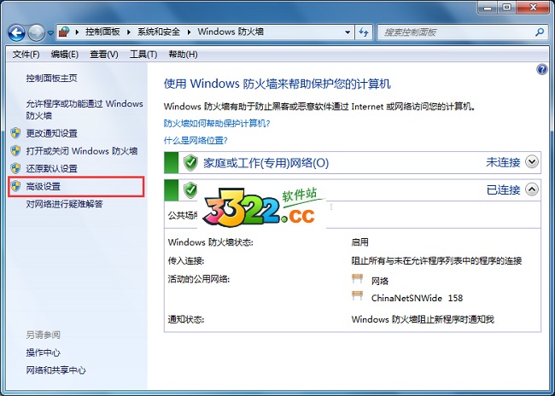Click shield icon beside 还原默认设置
Image resolution: width=555 pixels, height=396 pixels.
tap(15, 168)
